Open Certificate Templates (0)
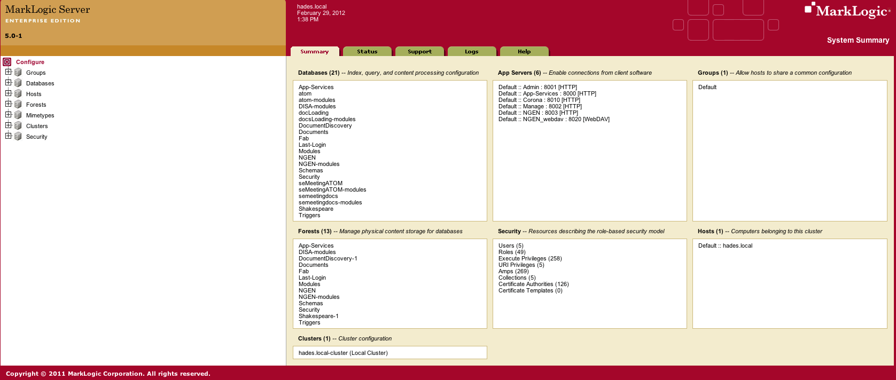This screenshot has height=380, width=896. point(531,290)
